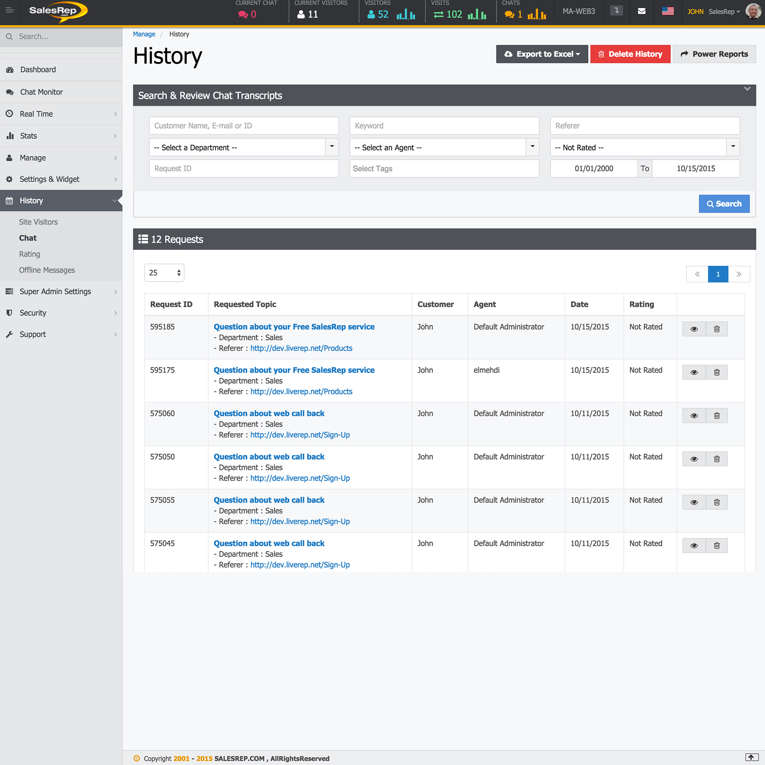Select Site Visitors under History
Viewport: 765px width, 765px height.
[x=38, y=222]
